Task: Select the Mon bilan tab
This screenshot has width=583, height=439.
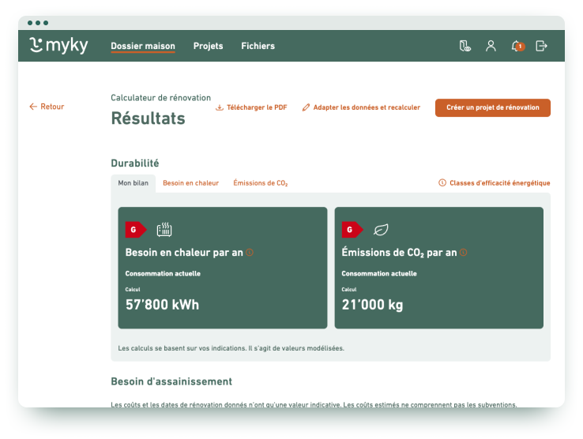Action: click(x=133, y=183)
